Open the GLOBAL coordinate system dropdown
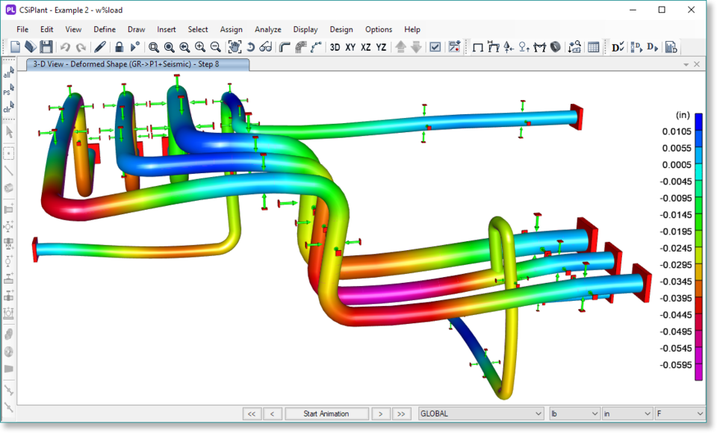This screenshot has height=433, width=717. pos(481,414)
